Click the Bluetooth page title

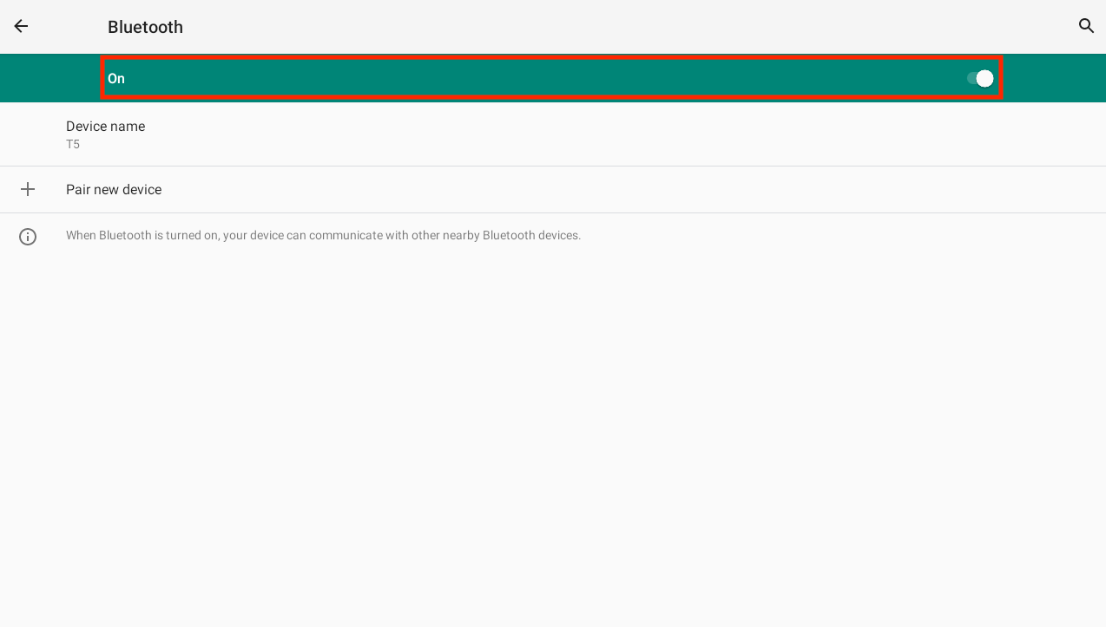point(145,27)
